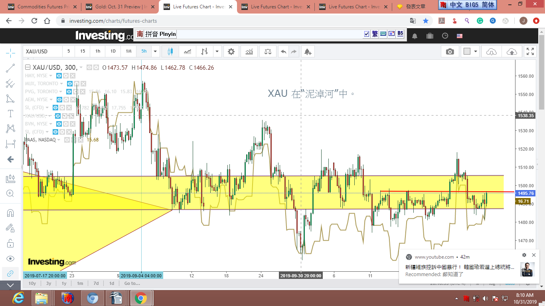
Task: Toggle fullscreen chart mode
Action: (x=530, y=51)
